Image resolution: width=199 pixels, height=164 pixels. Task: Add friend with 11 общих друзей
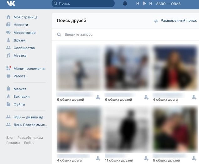click(146, 158)
